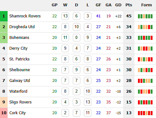Click Cork City form indicator bars
The height and width of the screenshot is (118, 156).
tap(145, 113)
